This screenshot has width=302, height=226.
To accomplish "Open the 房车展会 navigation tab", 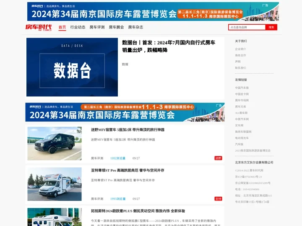I will tap(116, 27).
